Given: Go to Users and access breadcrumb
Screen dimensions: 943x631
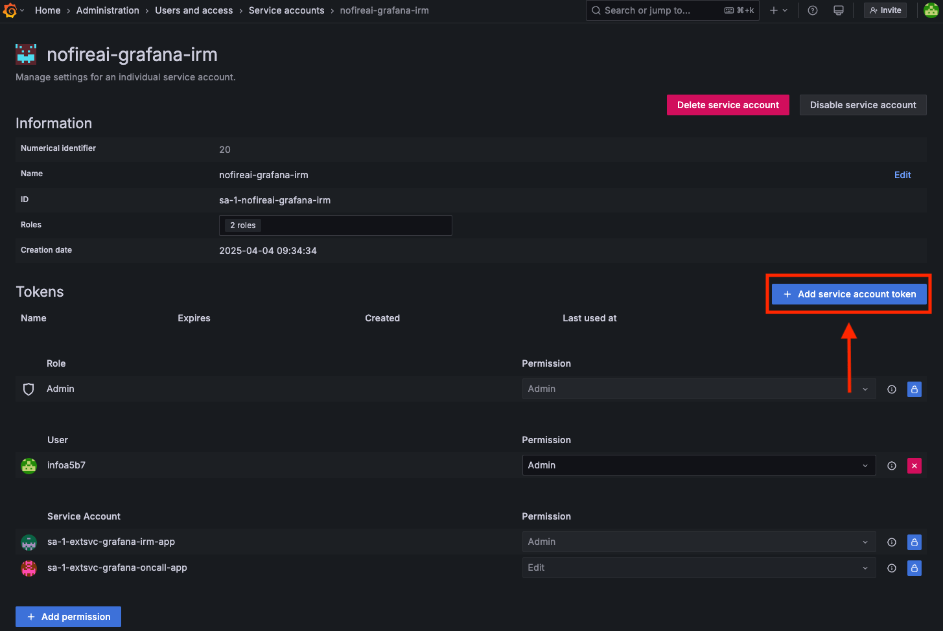Looking at the screenshot, I should [194, 10].
